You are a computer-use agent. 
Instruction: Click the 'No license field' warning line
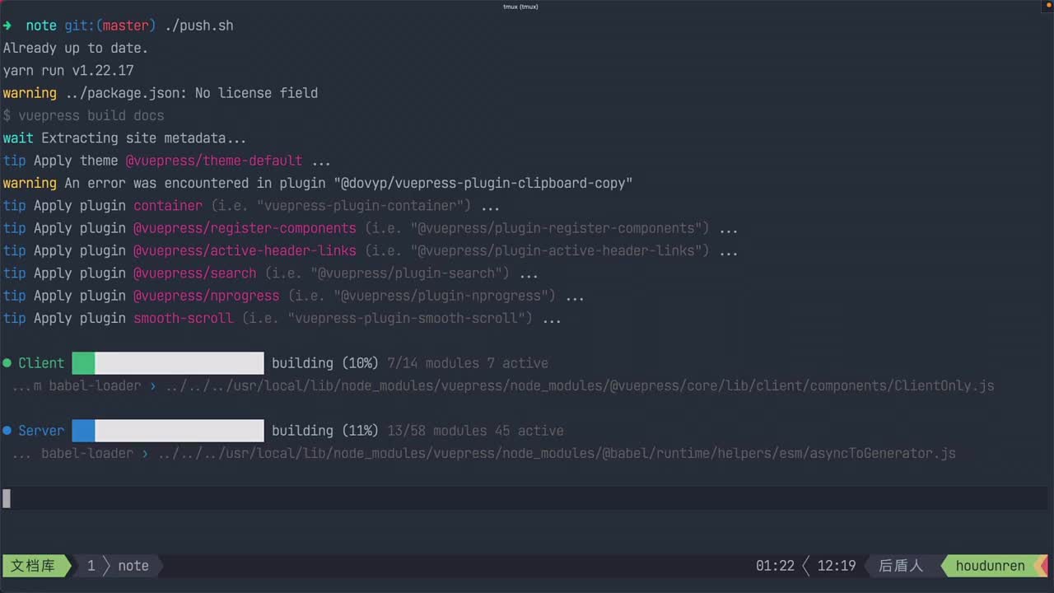161,93
